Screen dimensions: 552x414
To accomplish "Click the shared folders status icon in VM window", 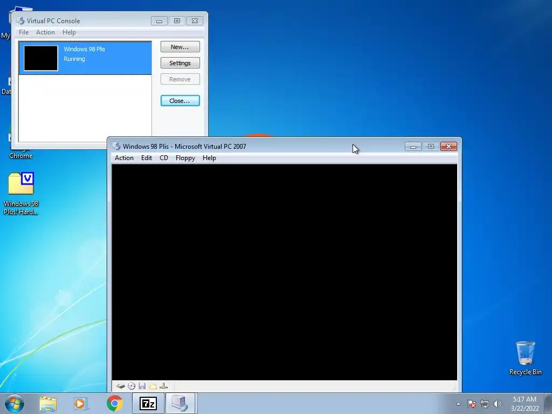I will coord(153,386).
